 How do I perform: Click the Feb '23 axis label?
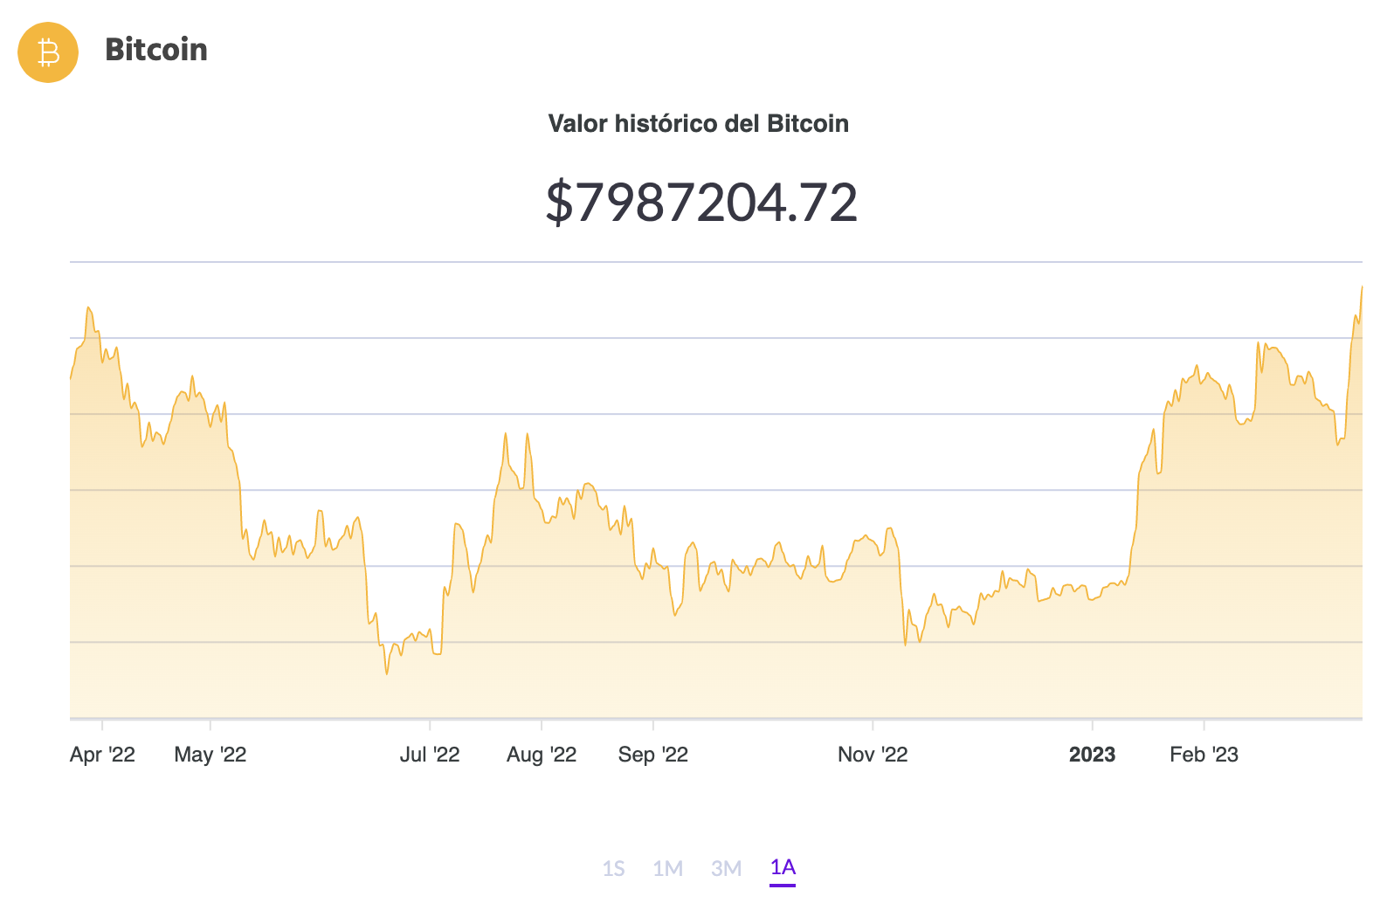pyautogui.click(x=1204, y=755)
